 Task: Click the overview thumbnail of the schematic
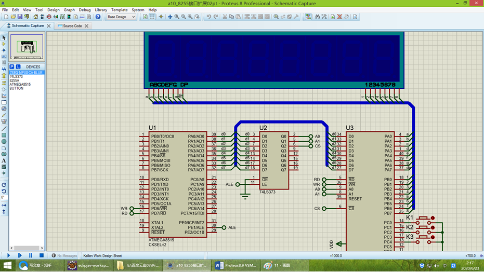(27, 47)
